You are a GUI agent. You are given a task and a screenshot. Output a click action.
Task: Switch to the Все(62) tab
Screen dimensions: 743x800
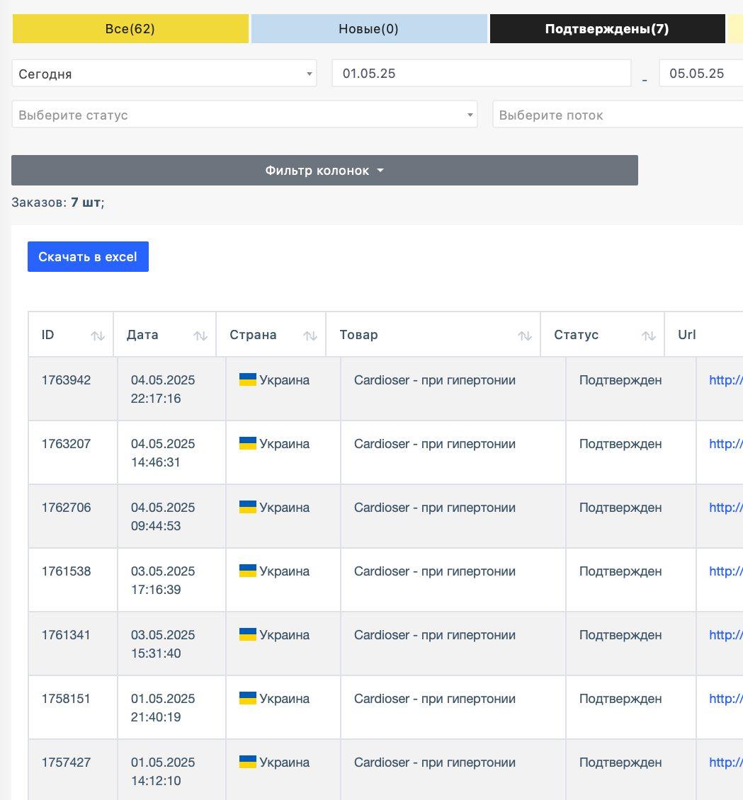pos(130,28)
